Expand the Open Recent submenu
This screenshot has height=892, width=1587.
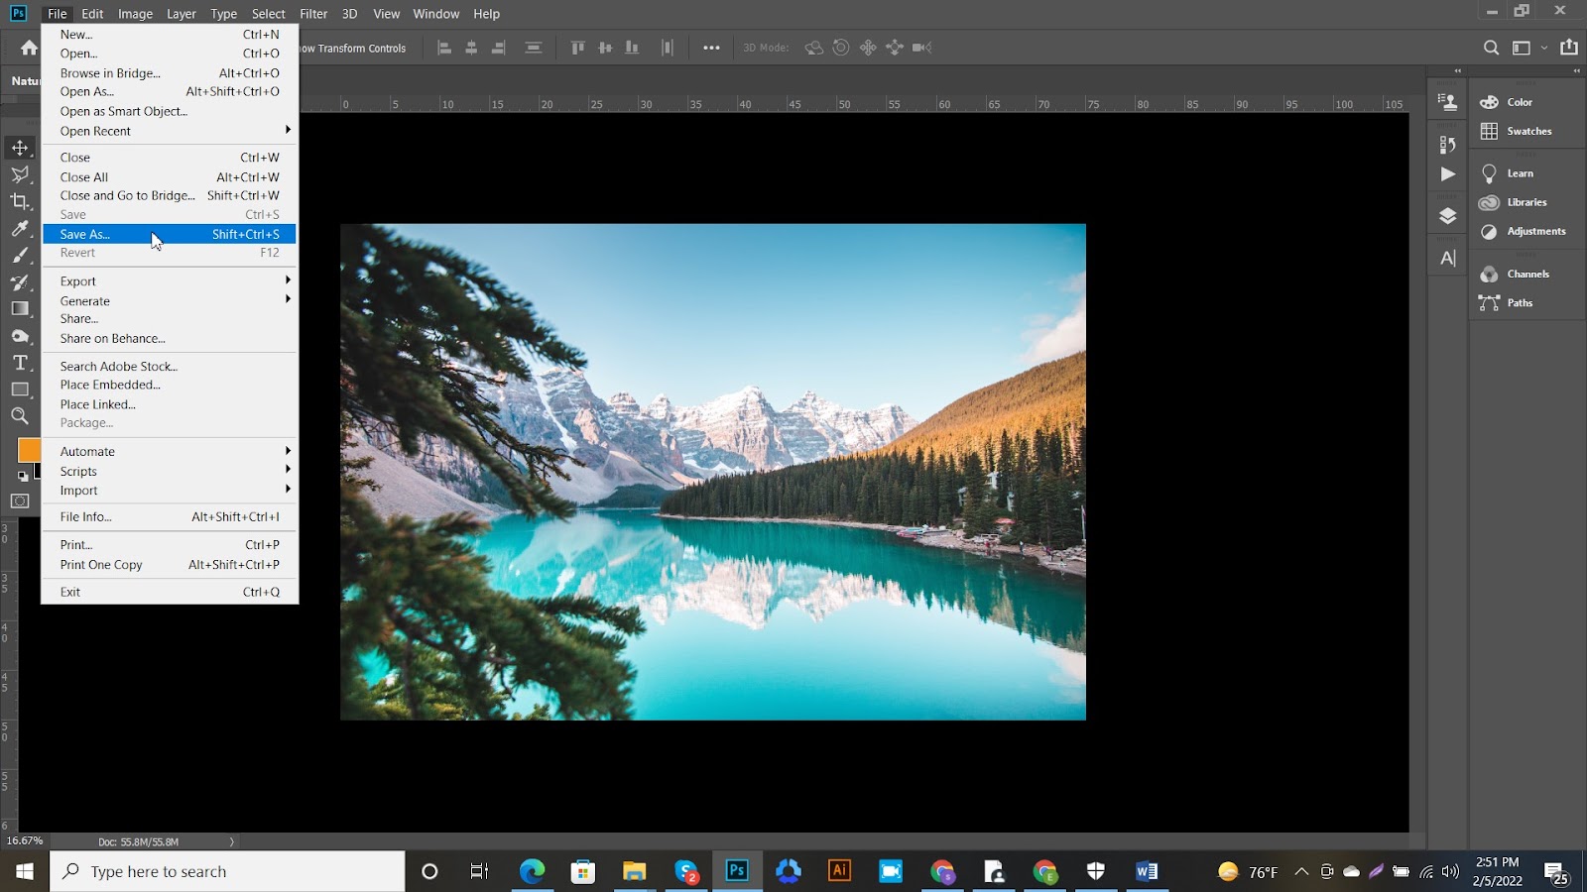click(170, 131)
